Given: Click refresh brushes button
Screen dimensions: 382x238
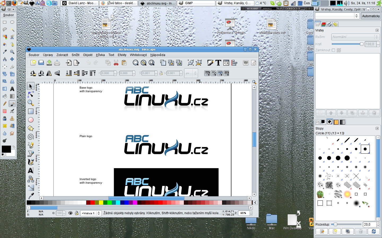Looking at the screenshot, I should coord(374,231).
